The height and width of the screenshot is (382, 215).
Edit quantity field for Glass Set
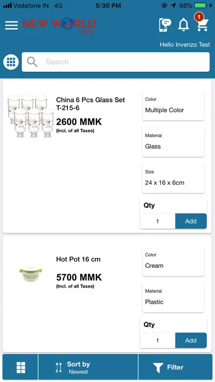(157, 221)
